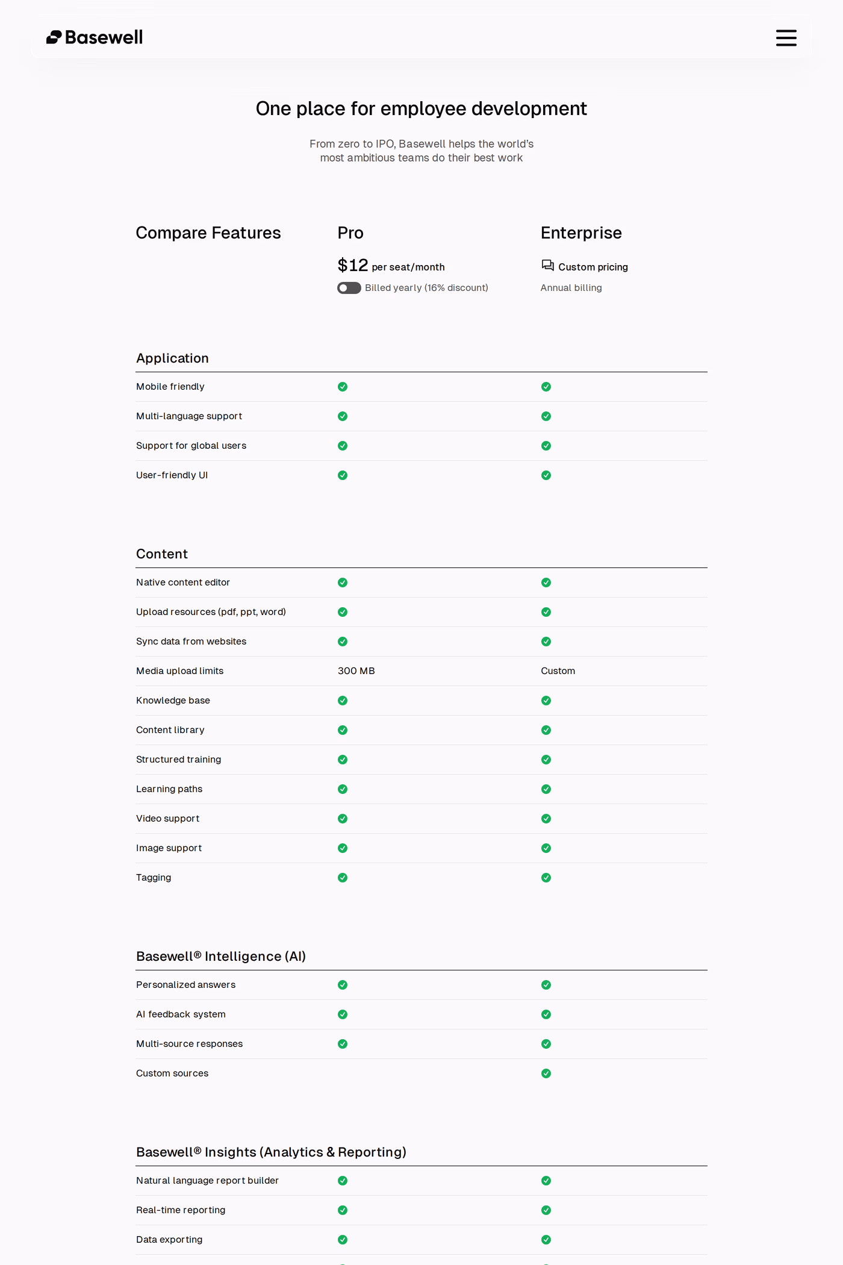This screenshot has width=843, height=1265.
Task: Click the Content section header
Action: 162,554
